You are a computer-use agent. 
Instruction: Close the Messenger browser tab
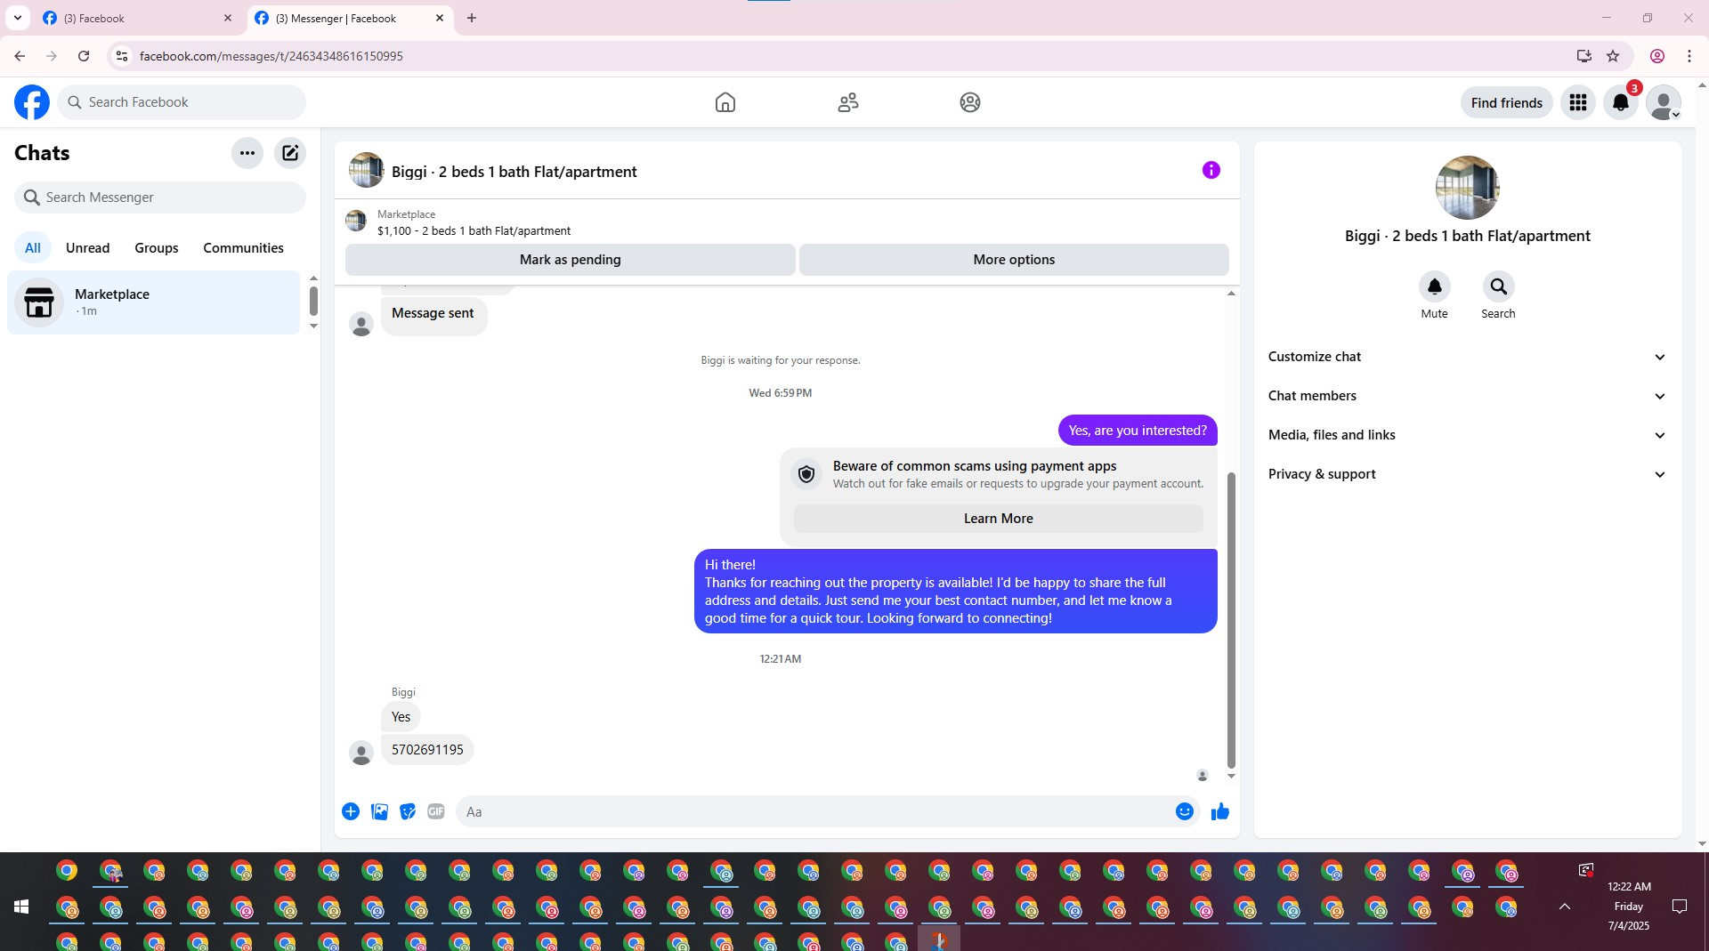pos(440,18)
